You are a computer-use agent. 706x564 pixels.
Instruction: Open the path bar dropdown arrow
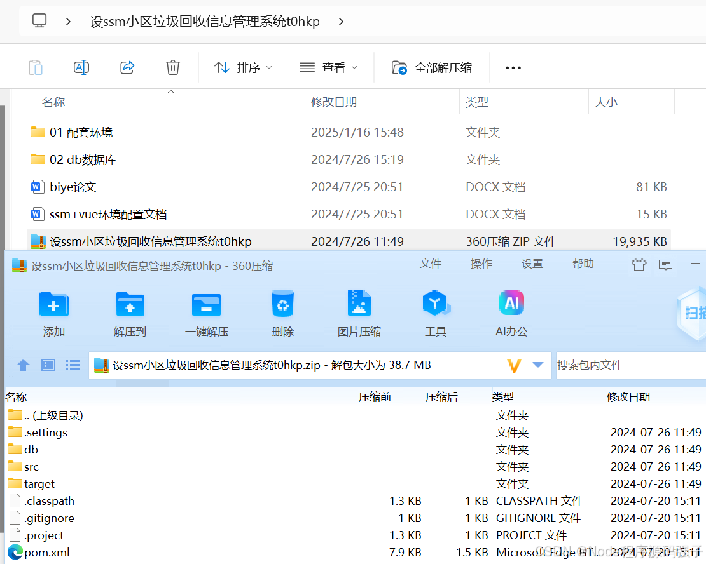coord(537,365)
